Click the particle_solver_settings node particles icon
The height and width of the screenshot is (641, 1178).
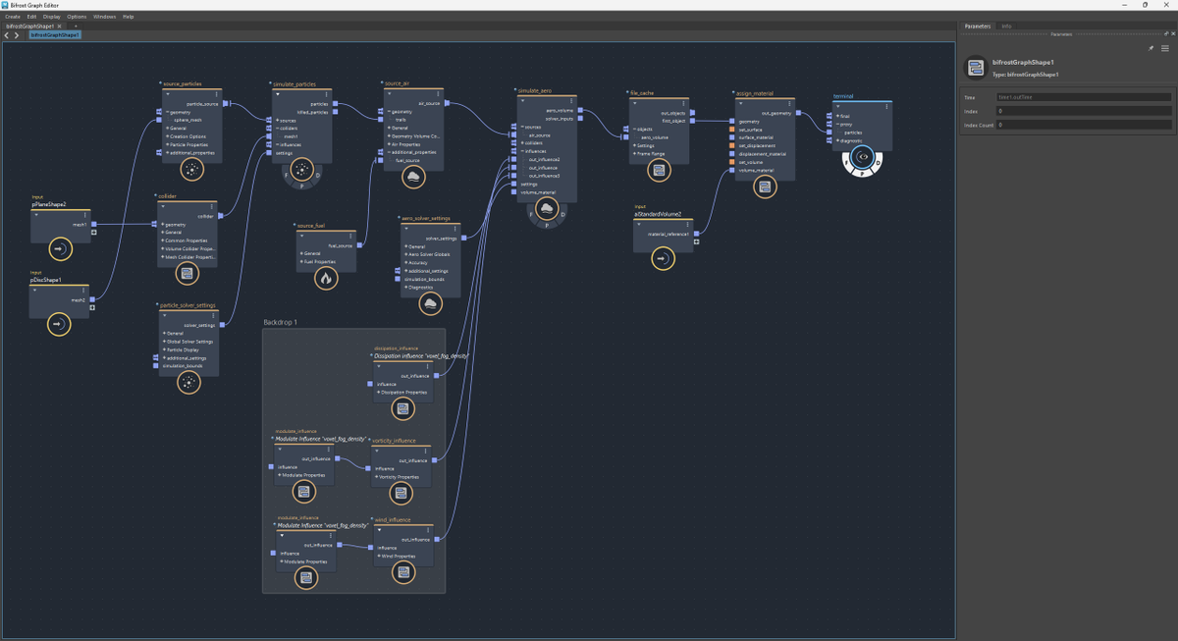188,383
